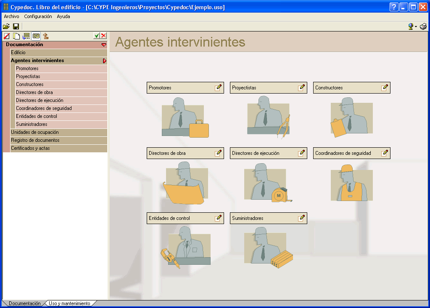Collapse the Documentación section arrow
This screenshot has height=308, width=430.
pos(103,44)
